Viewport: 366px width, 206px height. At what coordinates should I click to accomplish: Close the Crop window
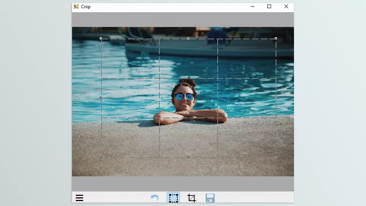(x=286, y=6)
